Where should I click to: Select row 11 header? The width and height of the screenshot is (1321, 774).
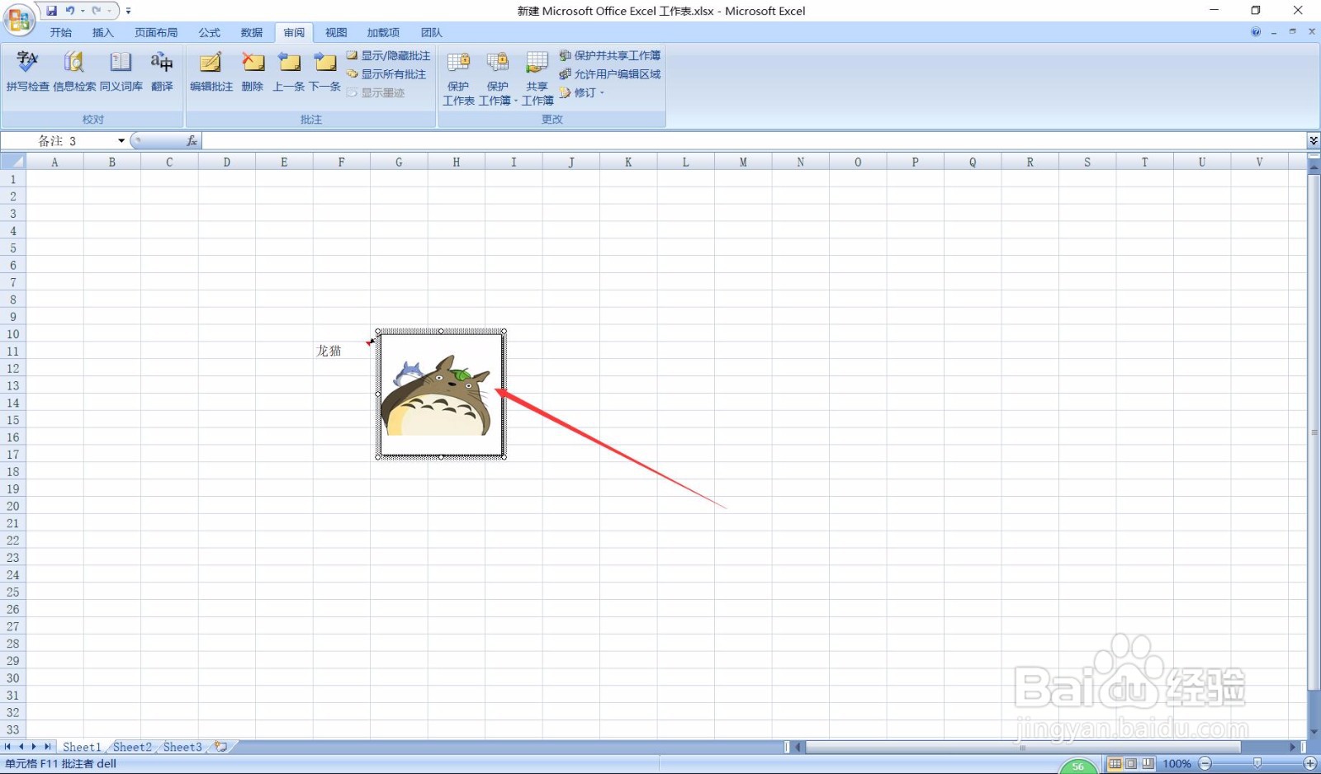(x=12, y=352)
